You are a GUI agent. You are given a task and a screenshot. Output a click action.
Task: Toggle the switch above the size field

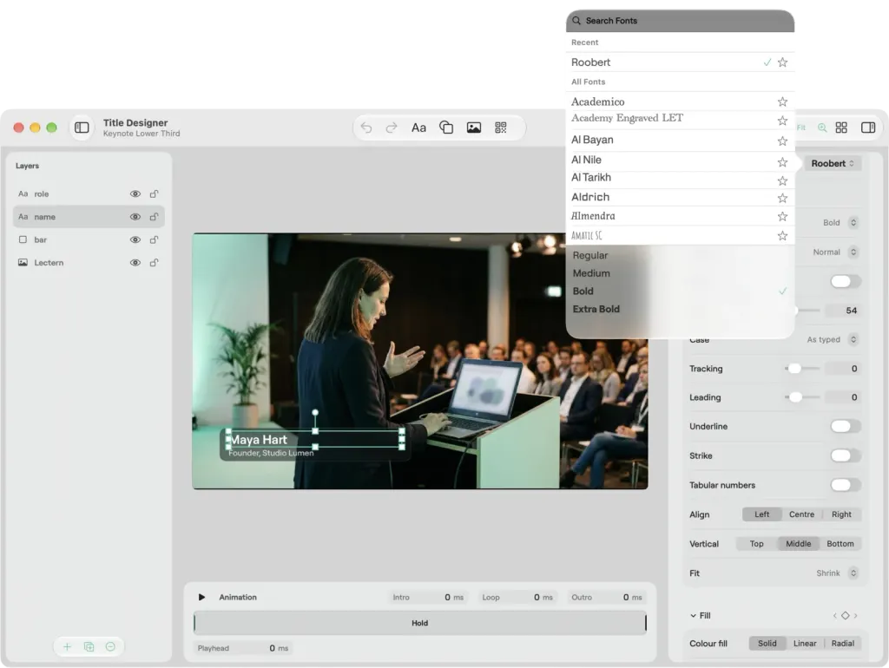click(x=846, y=281)
